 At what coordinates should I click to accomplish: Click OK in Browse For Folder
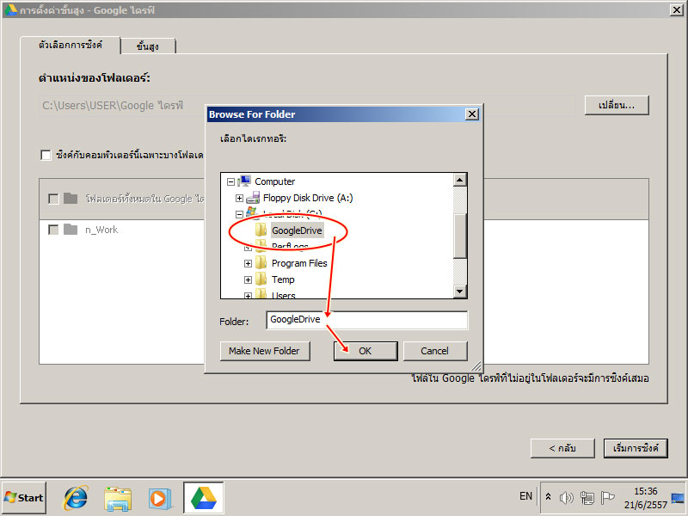pyautogui.click(x=365, y=351)
